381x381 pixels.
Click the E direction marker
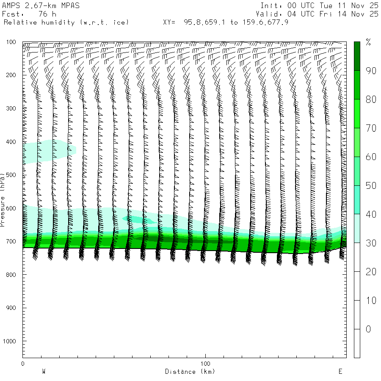pyautogui.click(x=340, y=371)
